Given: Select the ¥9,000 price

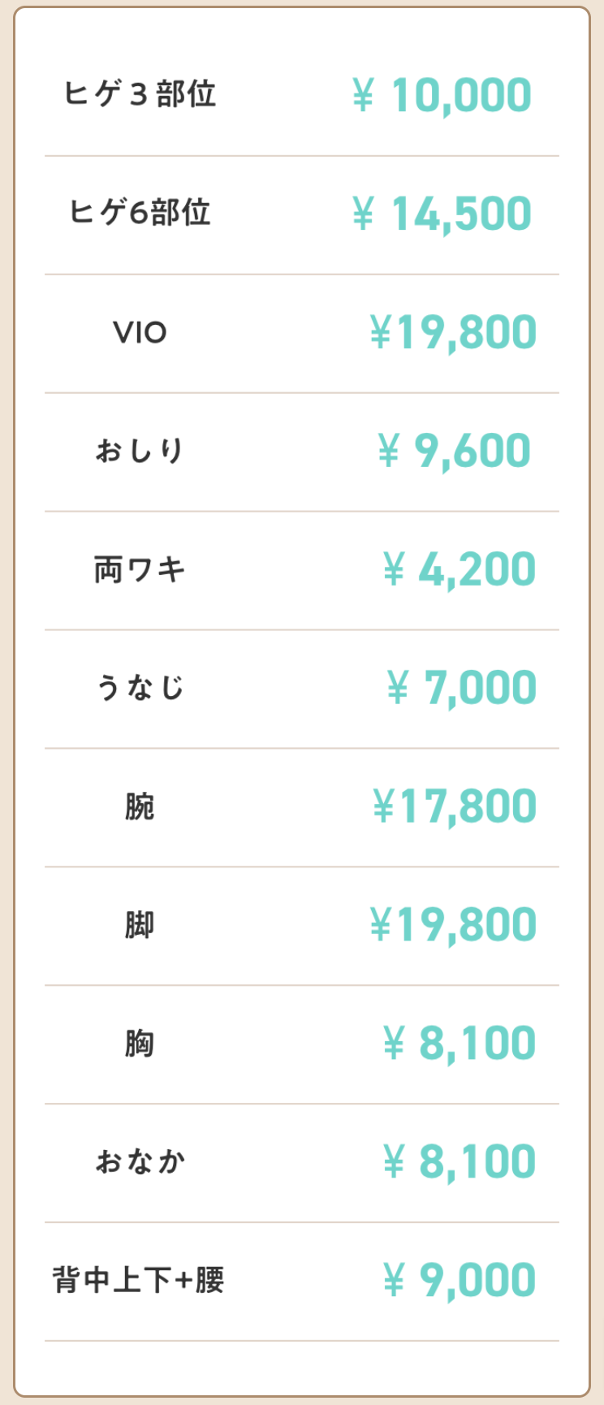Looking at the screenshot, I should (459, 1281).
